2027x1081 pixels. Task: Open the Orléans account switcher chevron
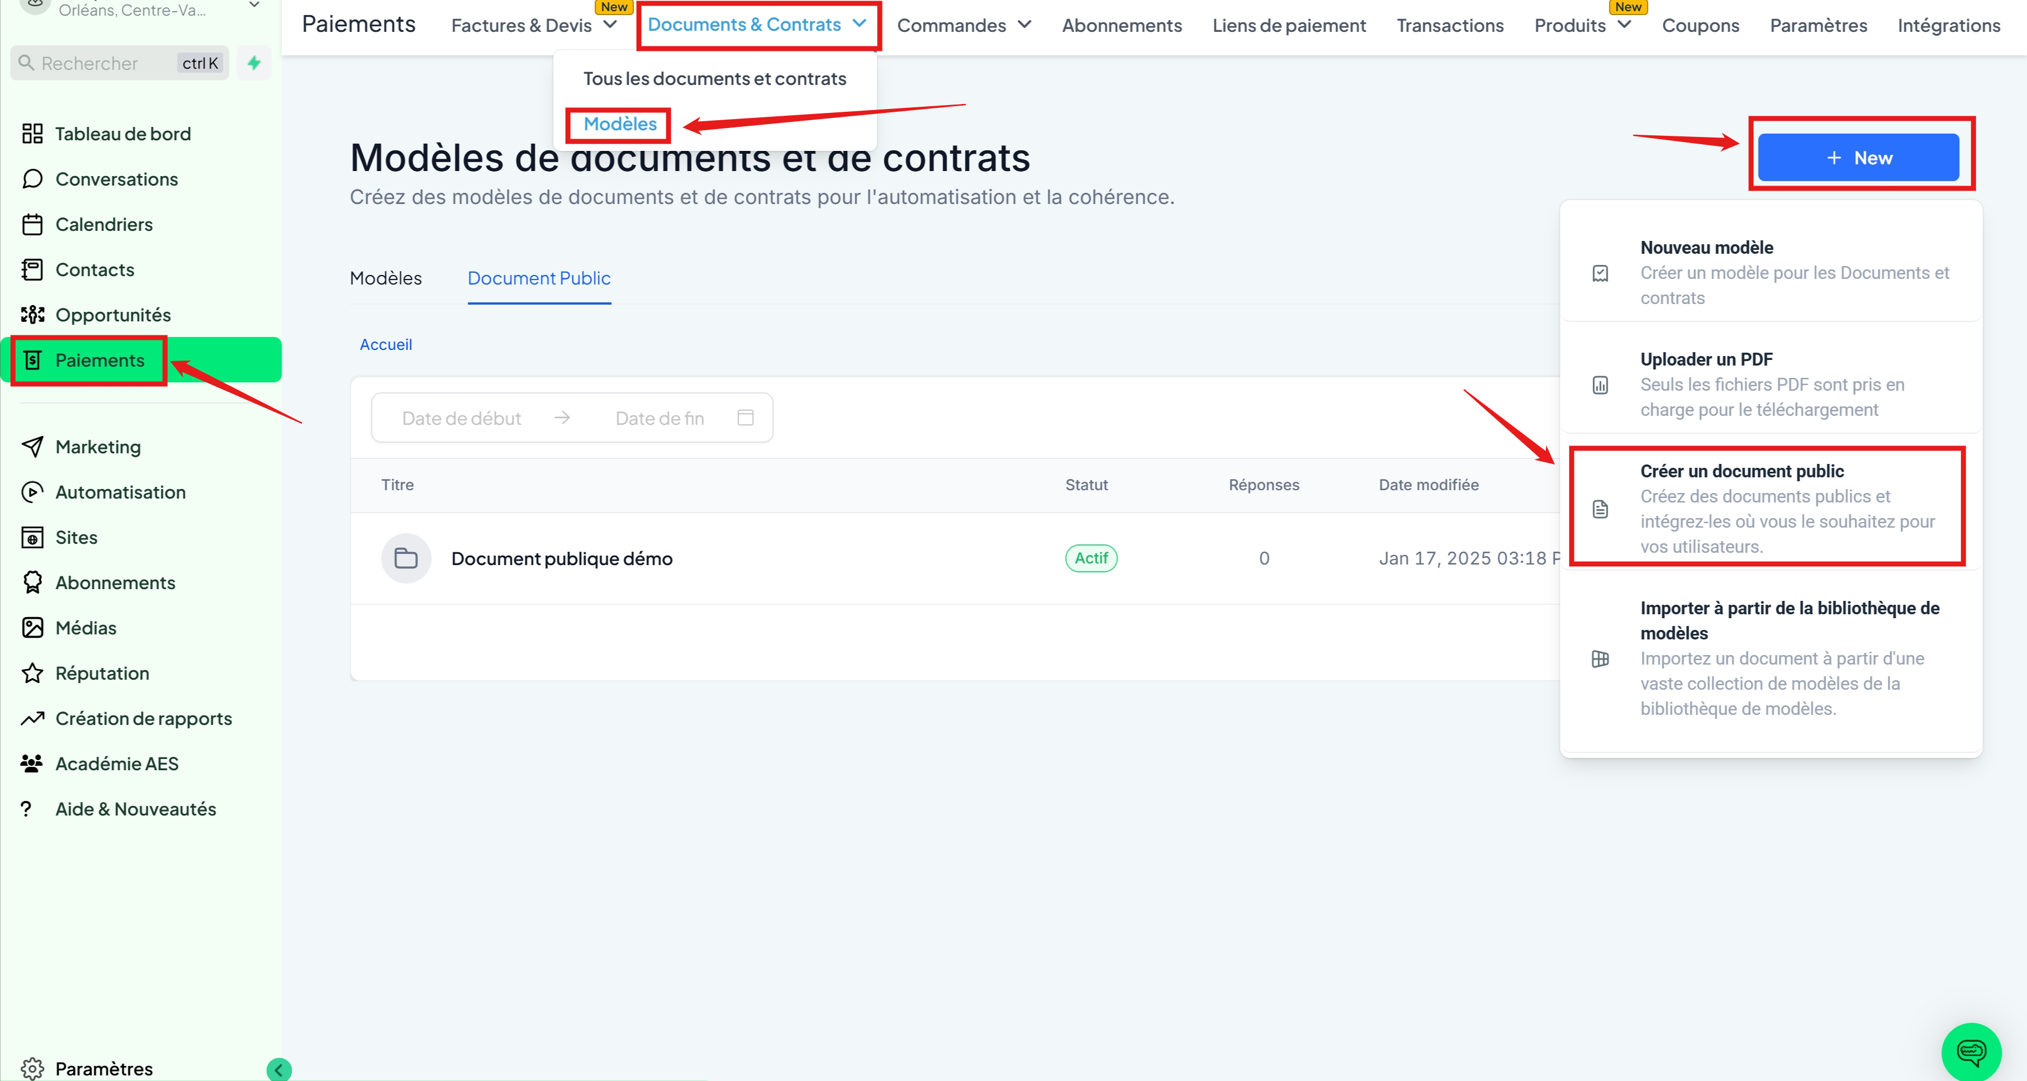(x=254, y=6)
